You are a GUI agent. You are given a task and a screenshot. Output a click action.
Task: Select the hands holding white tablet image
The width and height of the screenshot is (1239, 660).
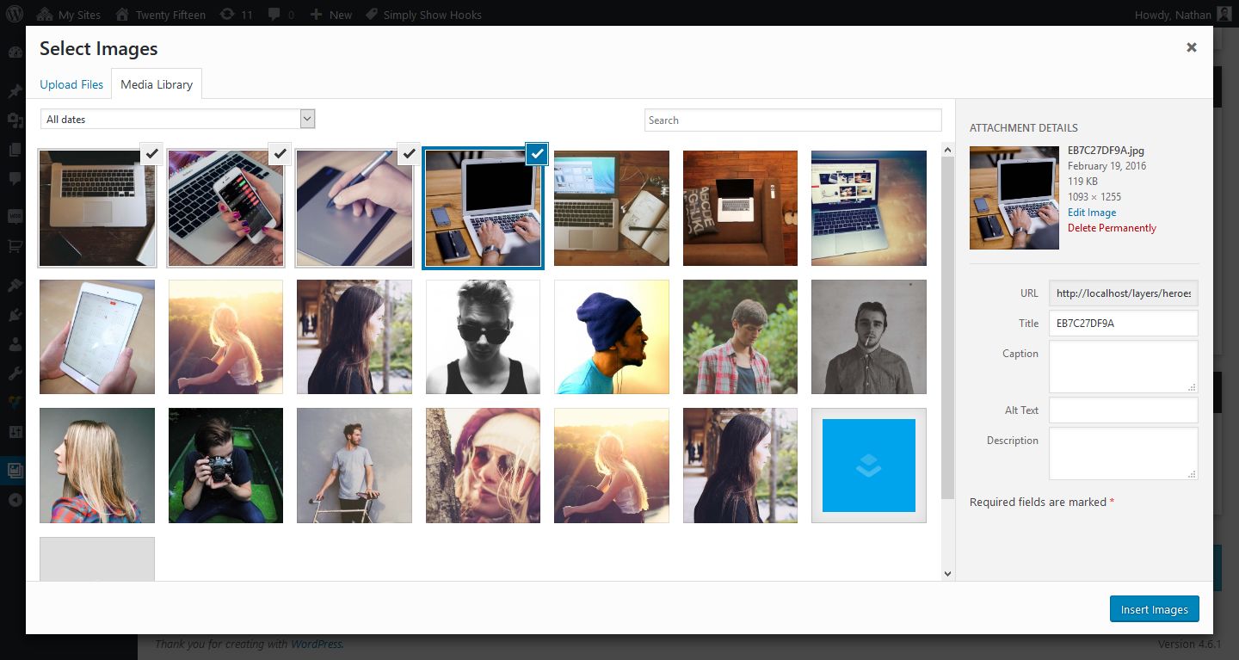(97, 336)
